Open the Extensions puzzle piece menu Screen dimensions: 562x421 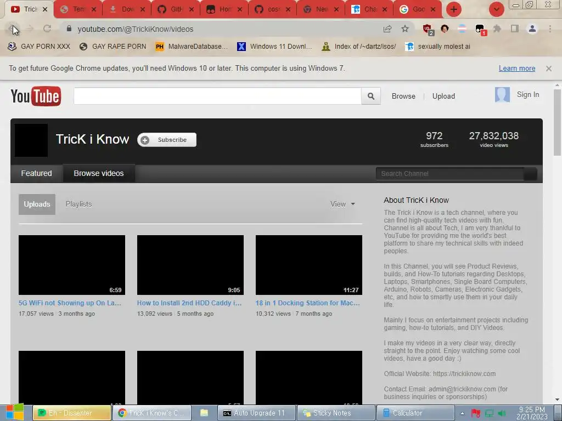coord(497,29)
